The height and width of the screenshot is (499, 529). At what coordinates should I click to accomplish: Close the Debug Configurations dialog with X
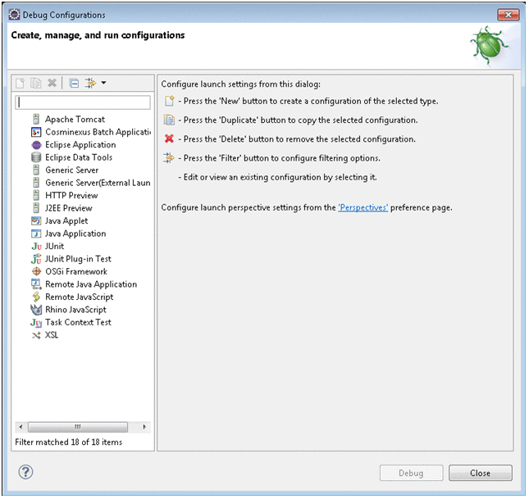[508, 15]
